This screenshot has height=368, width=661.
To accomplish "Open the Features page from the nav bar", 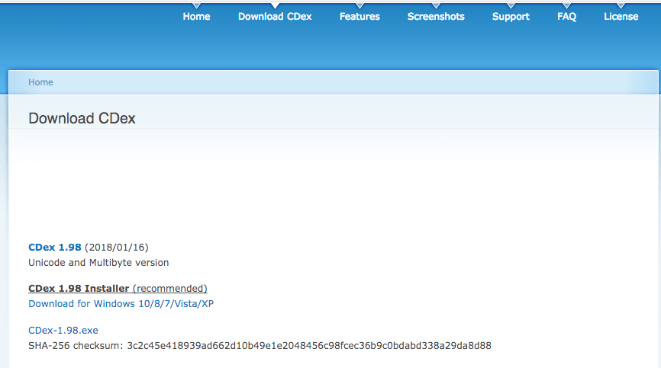I will (360, 17).
